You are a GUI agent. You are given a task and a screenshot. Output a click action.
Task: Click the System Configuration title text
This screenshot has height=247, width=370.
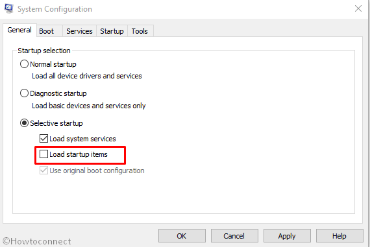[x=55, y=9]
